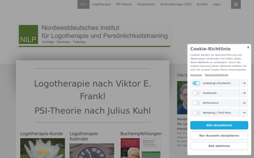Click the clock image thumbnail
Screen dimensions: 254x158
(92, 150)
